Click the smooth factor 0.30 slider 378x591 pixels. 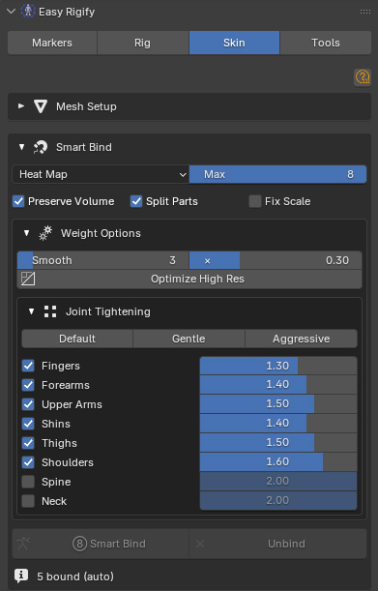276,260
